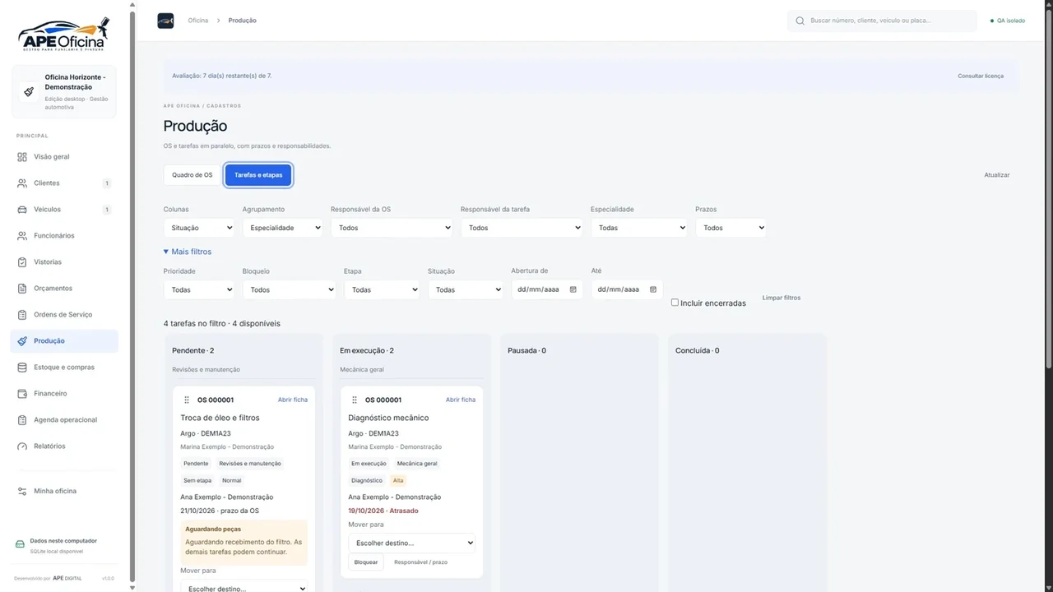Expand the Responsável da OS dropdown
Image resolution: width=1053 pixels, height=592 pixels.
392,228
